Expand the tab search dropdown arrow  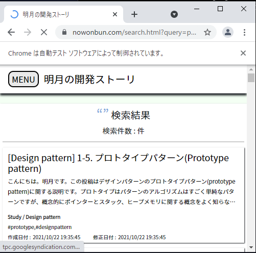[x=174, y=14]
